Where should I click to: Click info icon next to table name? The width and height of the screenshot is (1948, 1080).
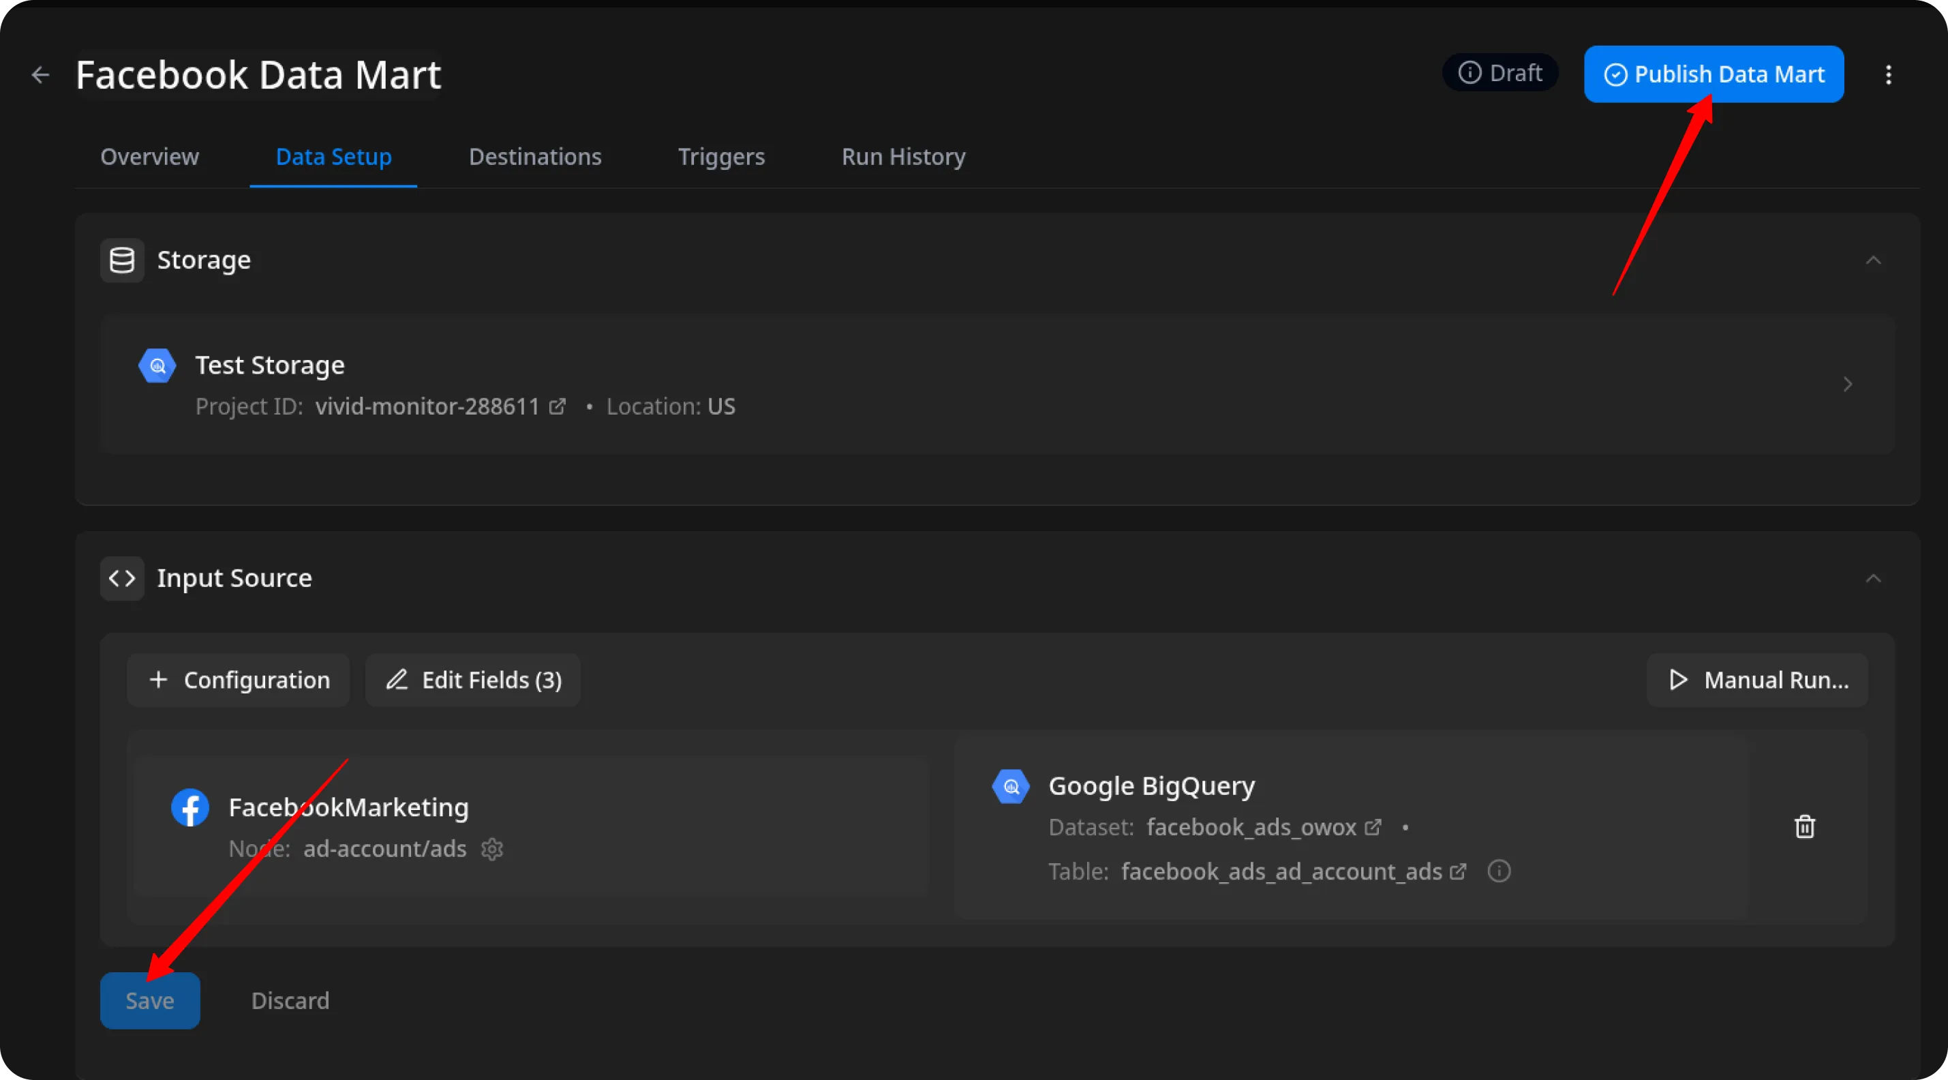point(1499,871)
